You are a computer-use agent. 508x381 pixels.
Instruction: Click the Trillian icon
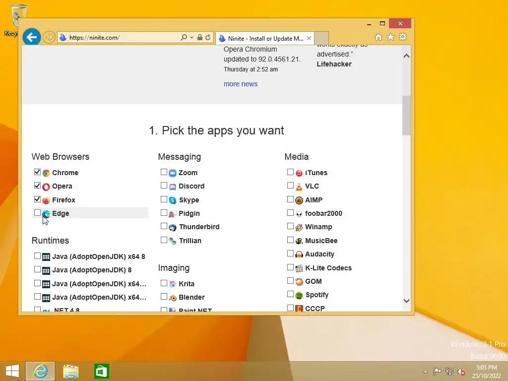point(173,241)
